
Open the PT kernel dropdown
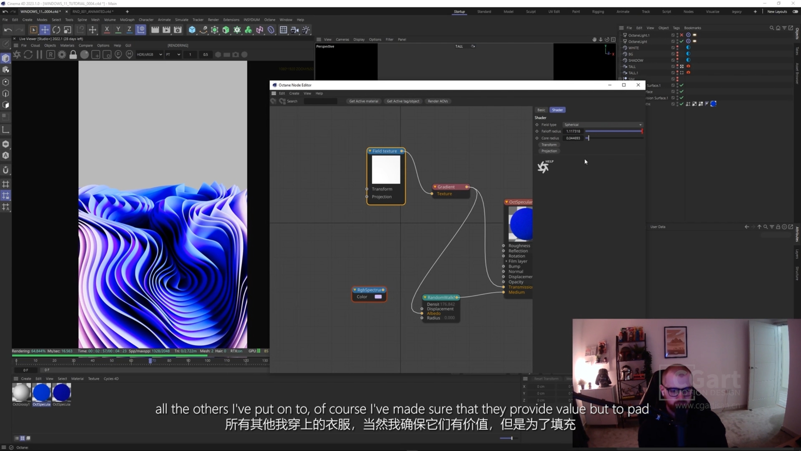(173, 54)
